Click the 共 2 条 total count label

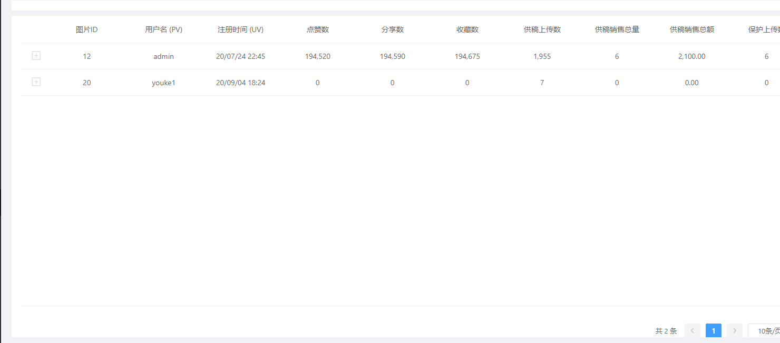[x=666, y=330]
